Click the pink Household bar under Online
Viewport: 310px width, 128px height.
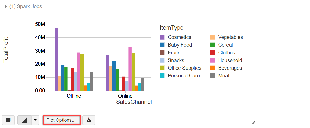coord(130,69)
